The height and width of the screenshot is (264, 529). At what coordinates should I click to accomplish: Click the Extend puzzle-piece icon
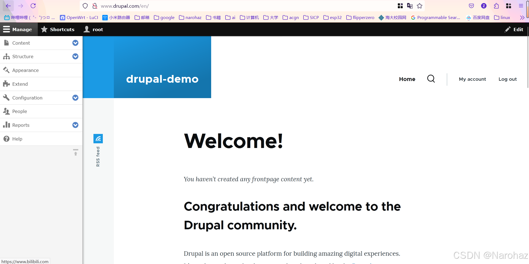7,84
